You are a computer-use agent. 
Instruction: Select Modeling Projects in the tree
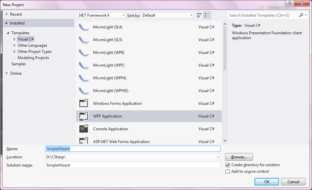[x=33, y=58]
